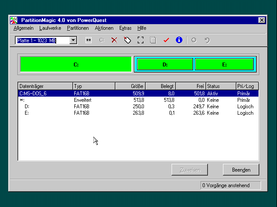The height and width of the screenshot is (207, 277).
Task: Select the D: FAT16B row in list
Action: 138,107
